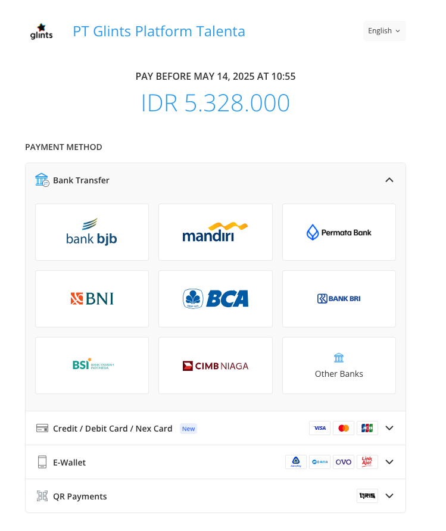This screenshot has width=446, height=531.
Task: Click the Glints logo
Action: pyautogui.click(x=41, y=31)
